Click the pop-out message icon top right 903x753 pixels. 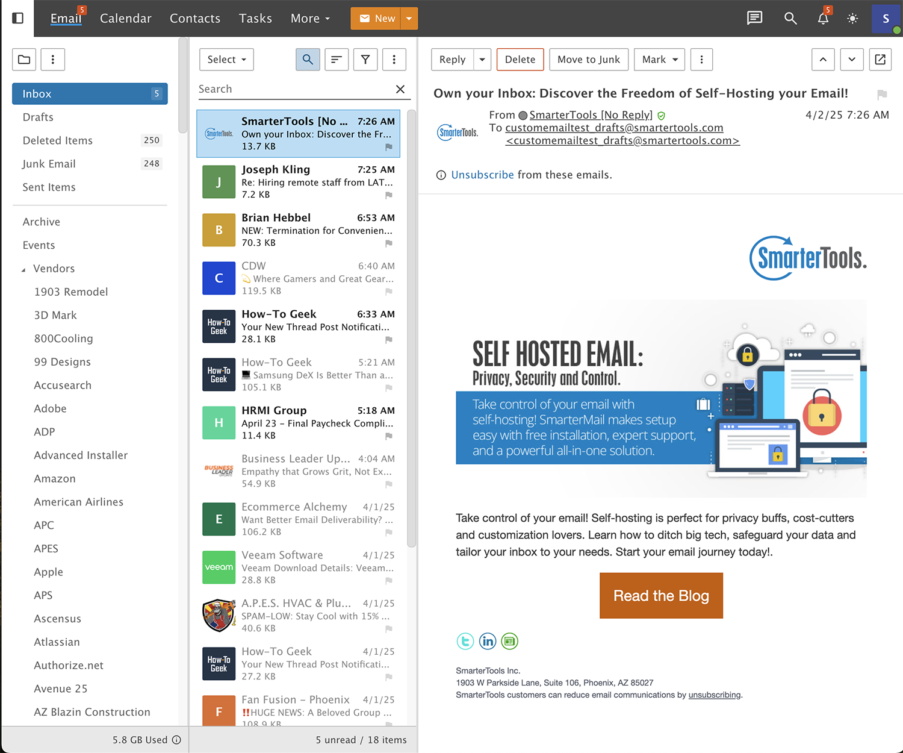click(880, 59)
